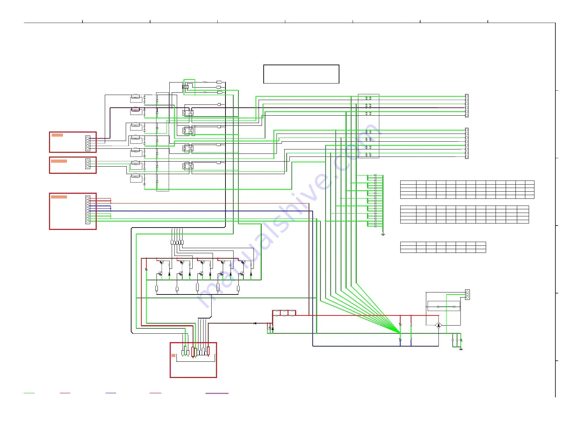
Task: Click the orange label in the top red box
Action: pos(57,135)
